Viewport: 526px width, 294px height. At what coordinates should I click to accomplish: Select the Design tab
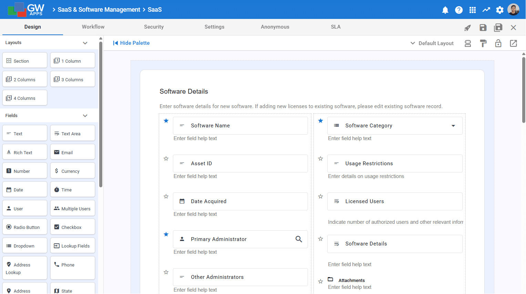33,27
